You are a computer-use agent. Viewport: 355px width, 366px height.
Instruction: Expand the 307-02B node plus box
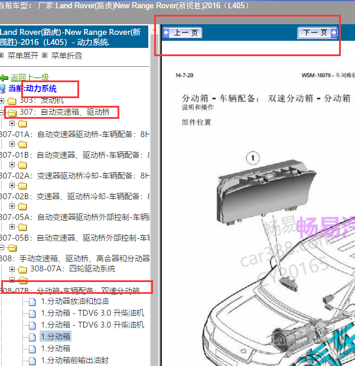point(12,185)
